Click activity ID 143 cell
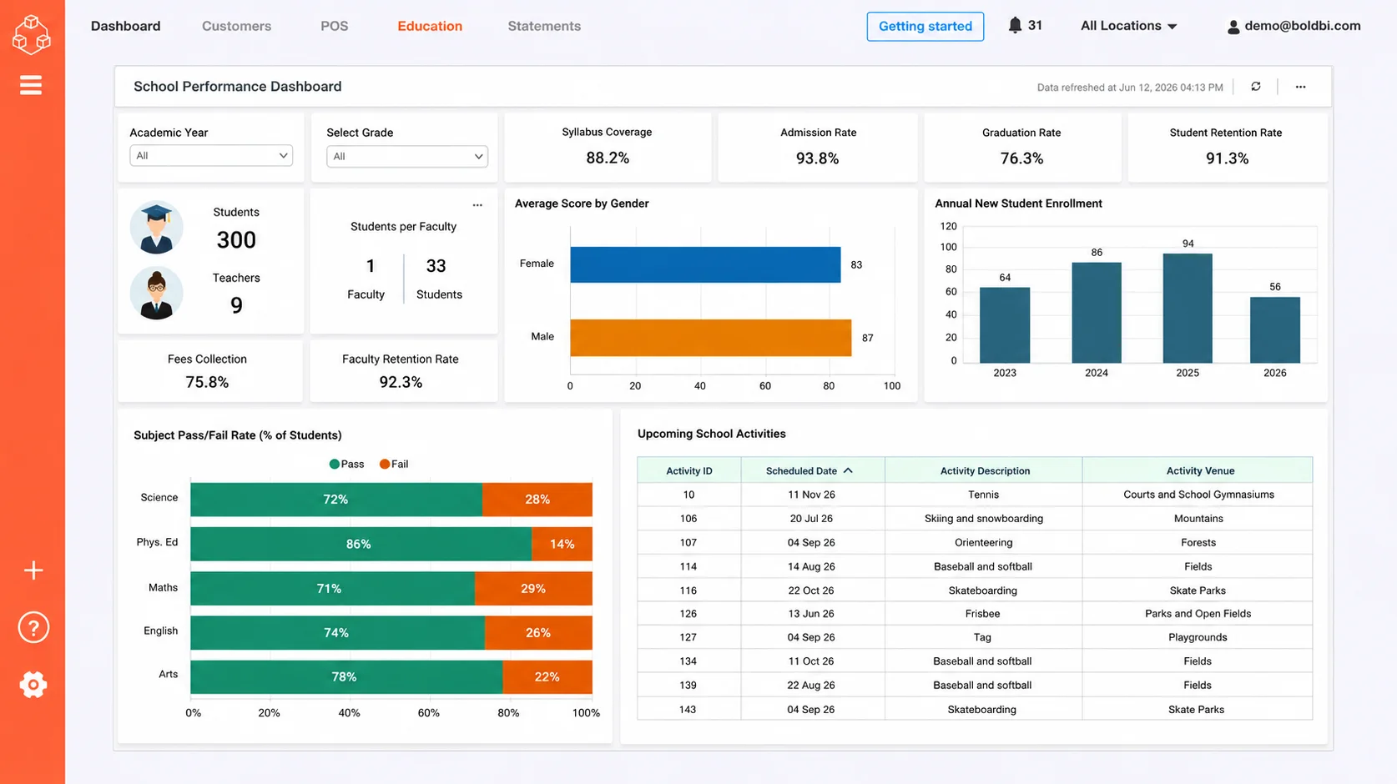The height and width of the screenshot is (784, 1397). click(x=688, y=710)
